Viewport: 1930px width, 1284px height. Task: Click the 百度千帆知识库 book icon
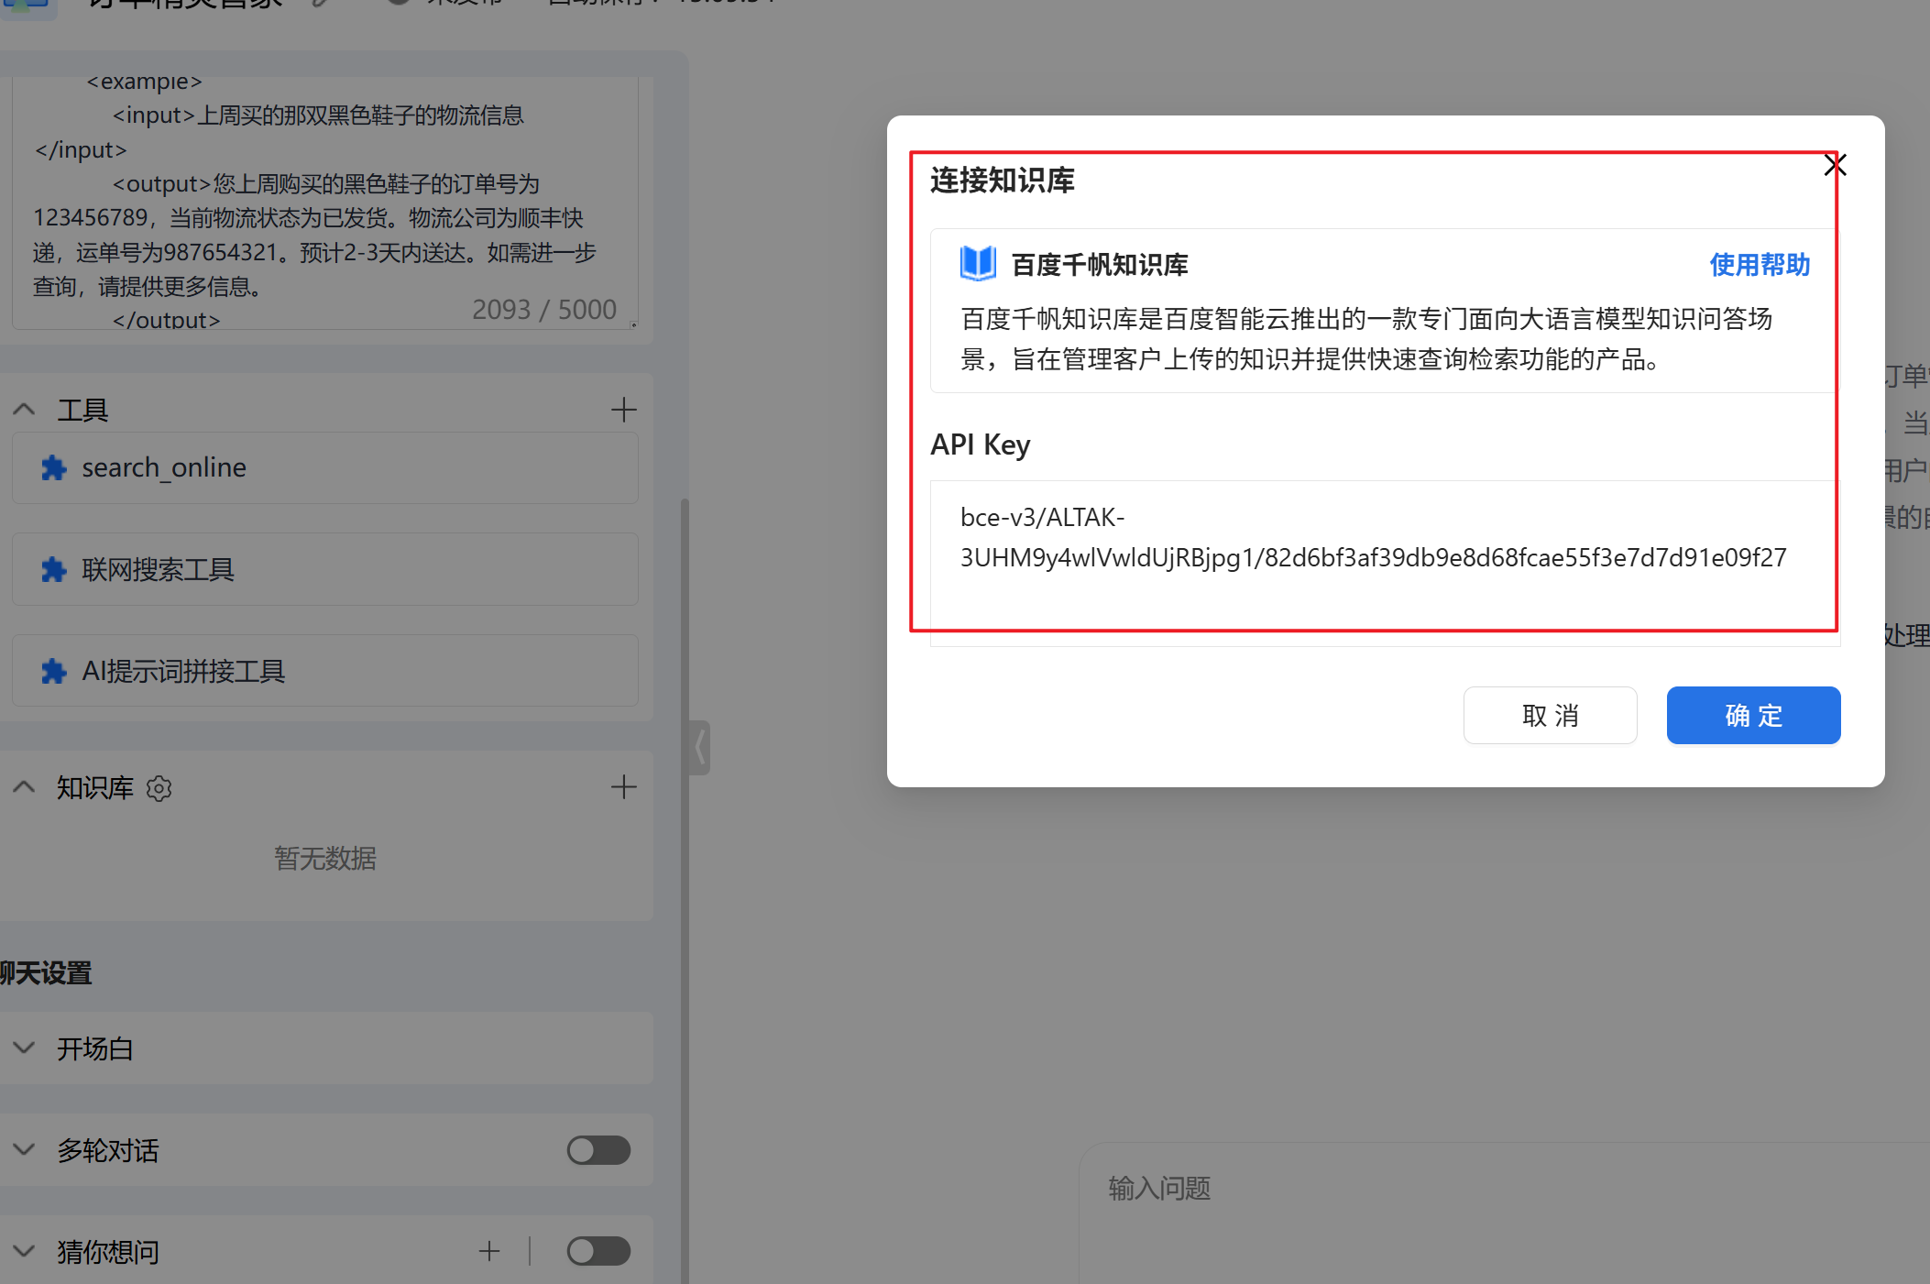pos(977,264)
